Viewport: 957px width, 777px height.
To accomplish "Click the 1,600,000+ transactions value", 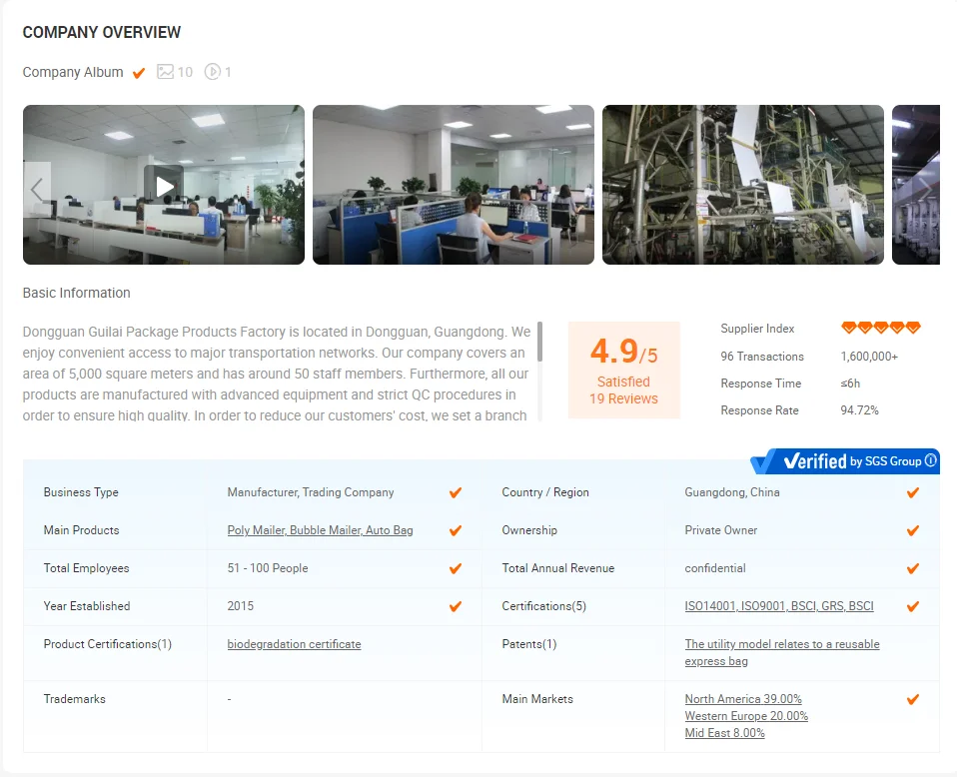I will click(x=869, y=357).
